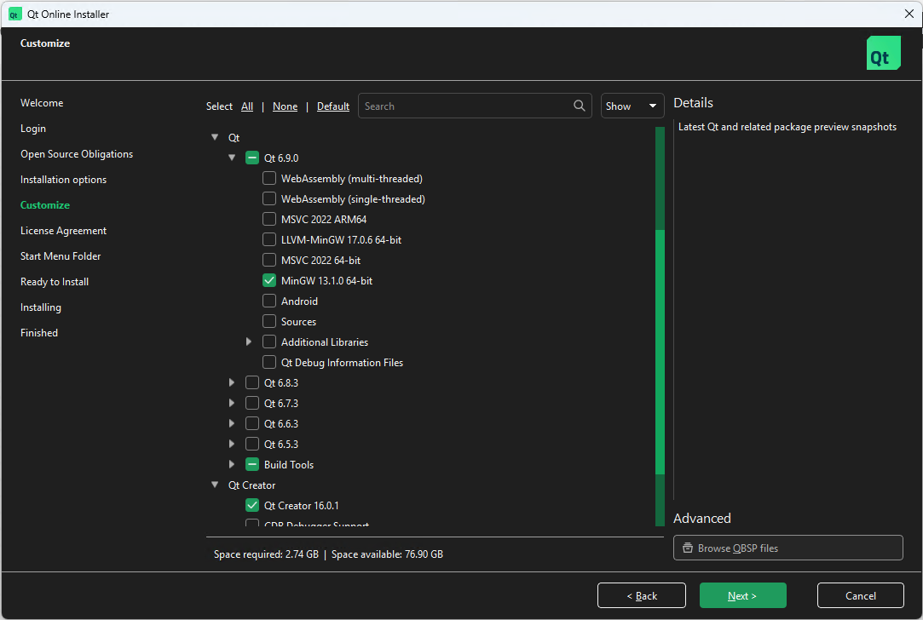Check the Qt 6.5.3 checkbox
The height and width of the screenshot is (620, 923).
(x=252, y=444)
